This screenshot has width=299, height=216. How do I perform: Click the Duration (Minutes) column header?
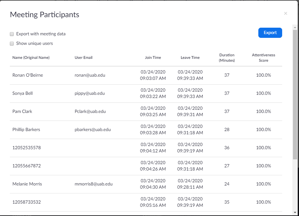tap(227, 58)
